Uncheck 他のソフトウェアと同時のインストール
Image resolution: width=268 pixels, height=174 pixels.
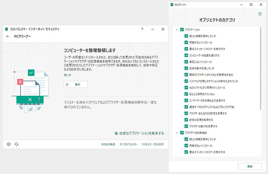point(186,88)
